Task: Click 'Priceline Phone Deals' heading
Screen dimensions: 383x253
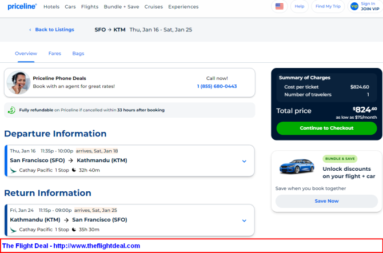Action: pos(59,78)
